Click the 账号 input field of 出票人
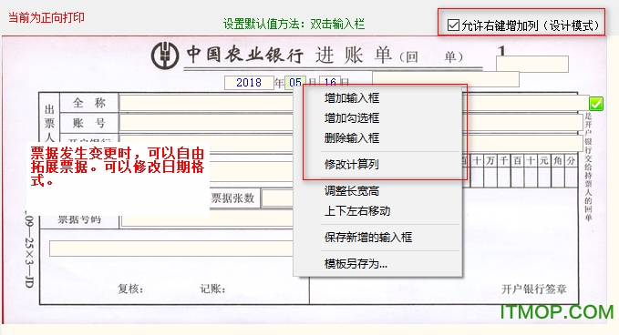This screenshot has height=335, width=619. pyautogui.click(x=206, y=123)
